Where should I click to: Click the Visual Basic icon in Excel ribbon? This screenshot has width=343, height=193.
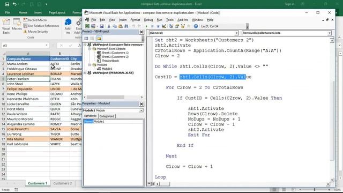[x=6, y=26]
